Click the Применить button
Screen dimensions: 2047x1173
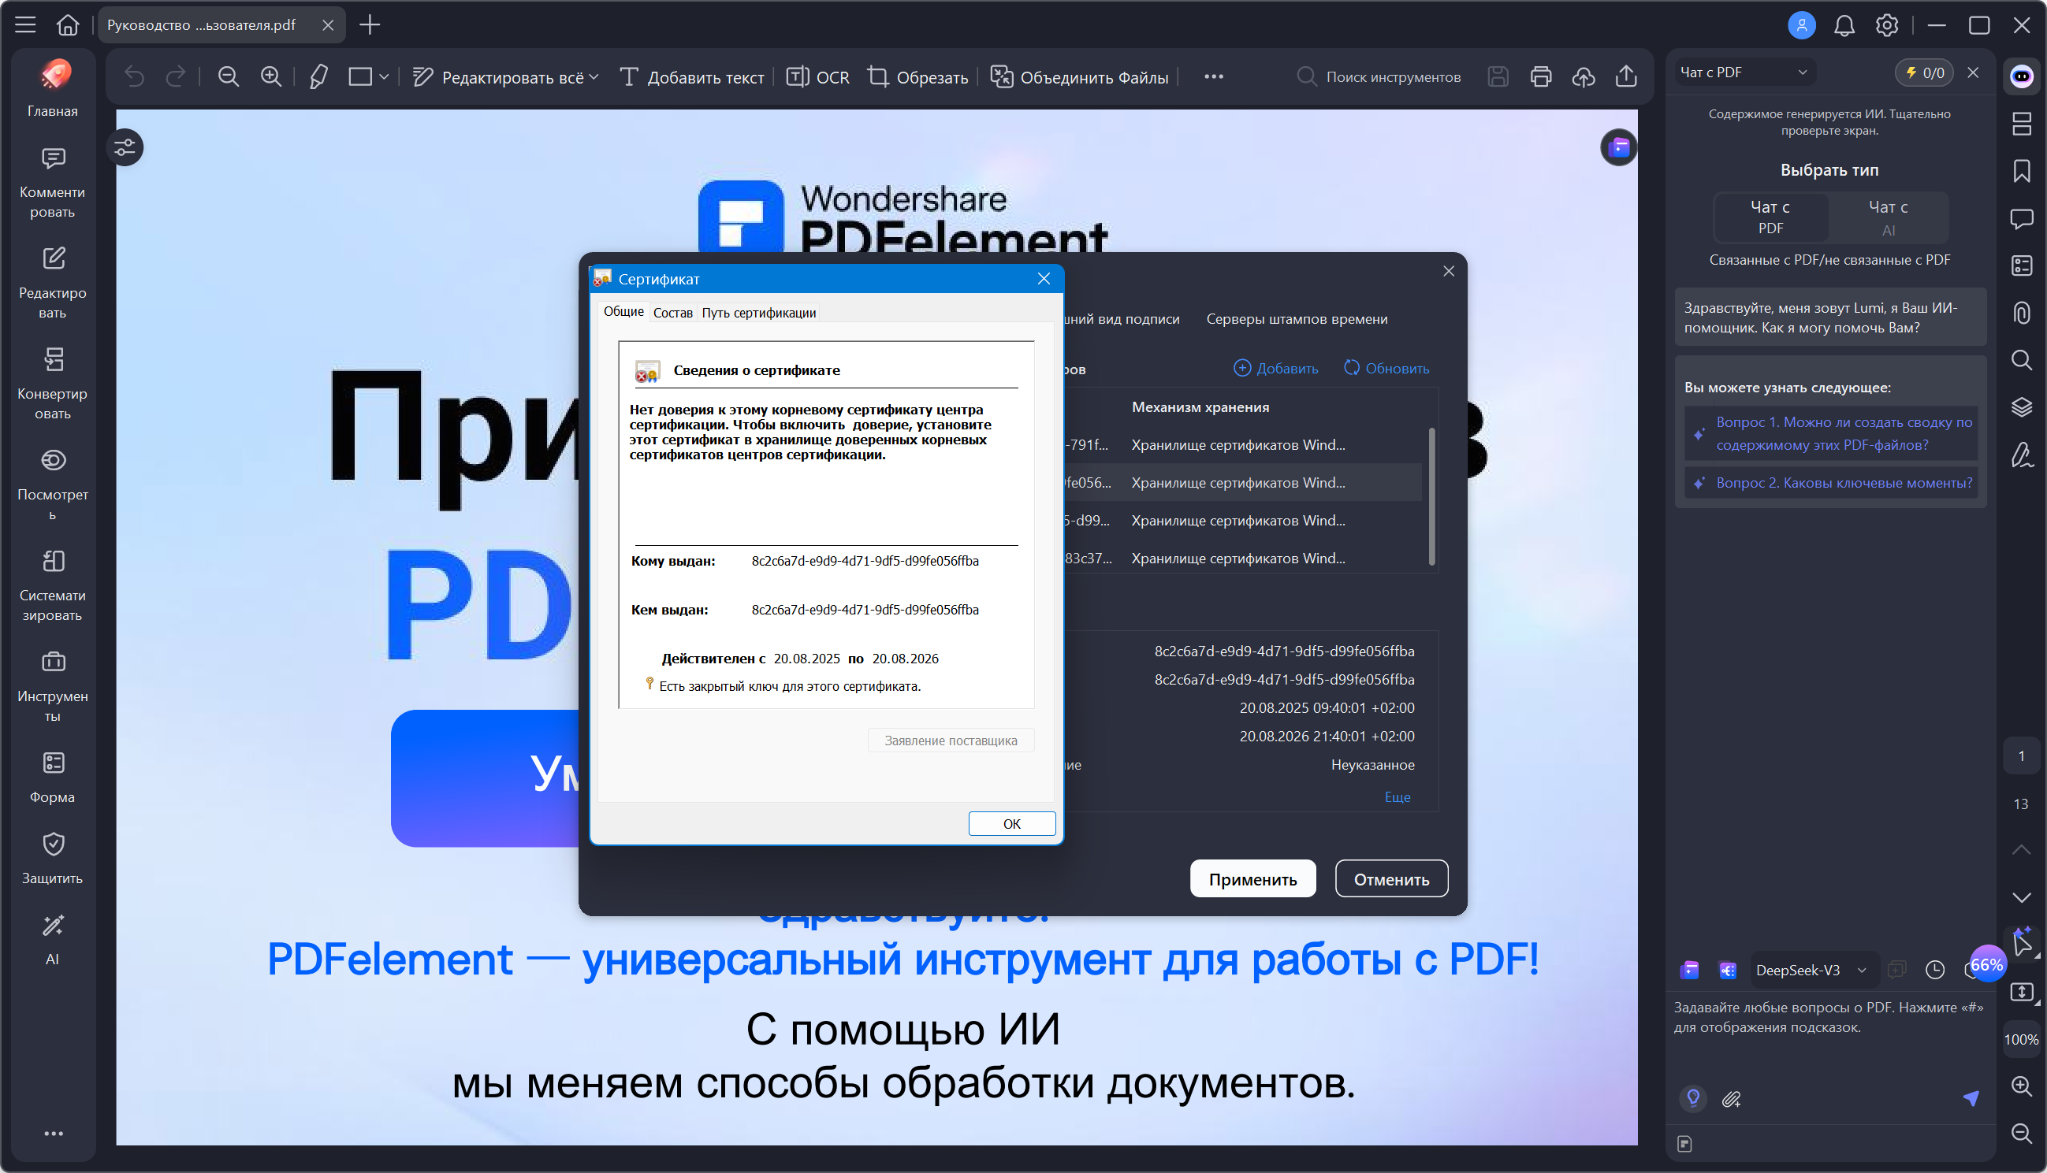pyautogui.click(x=1252, y=879)
